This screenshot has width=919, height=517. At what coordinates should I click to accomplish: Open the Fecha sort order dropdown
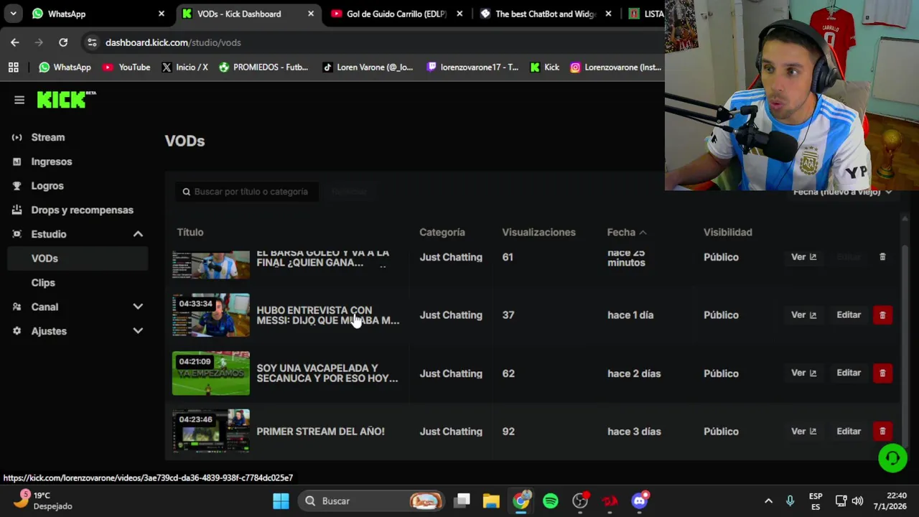tap(842, 192)
